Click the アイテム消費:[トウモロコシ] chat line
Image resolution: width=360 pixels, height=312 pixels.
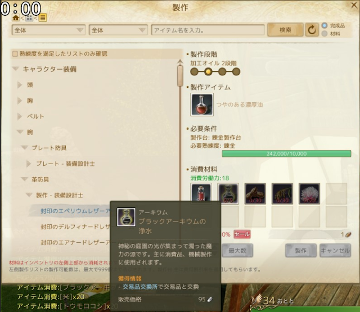pyautogui.click(x=67, y=306)
